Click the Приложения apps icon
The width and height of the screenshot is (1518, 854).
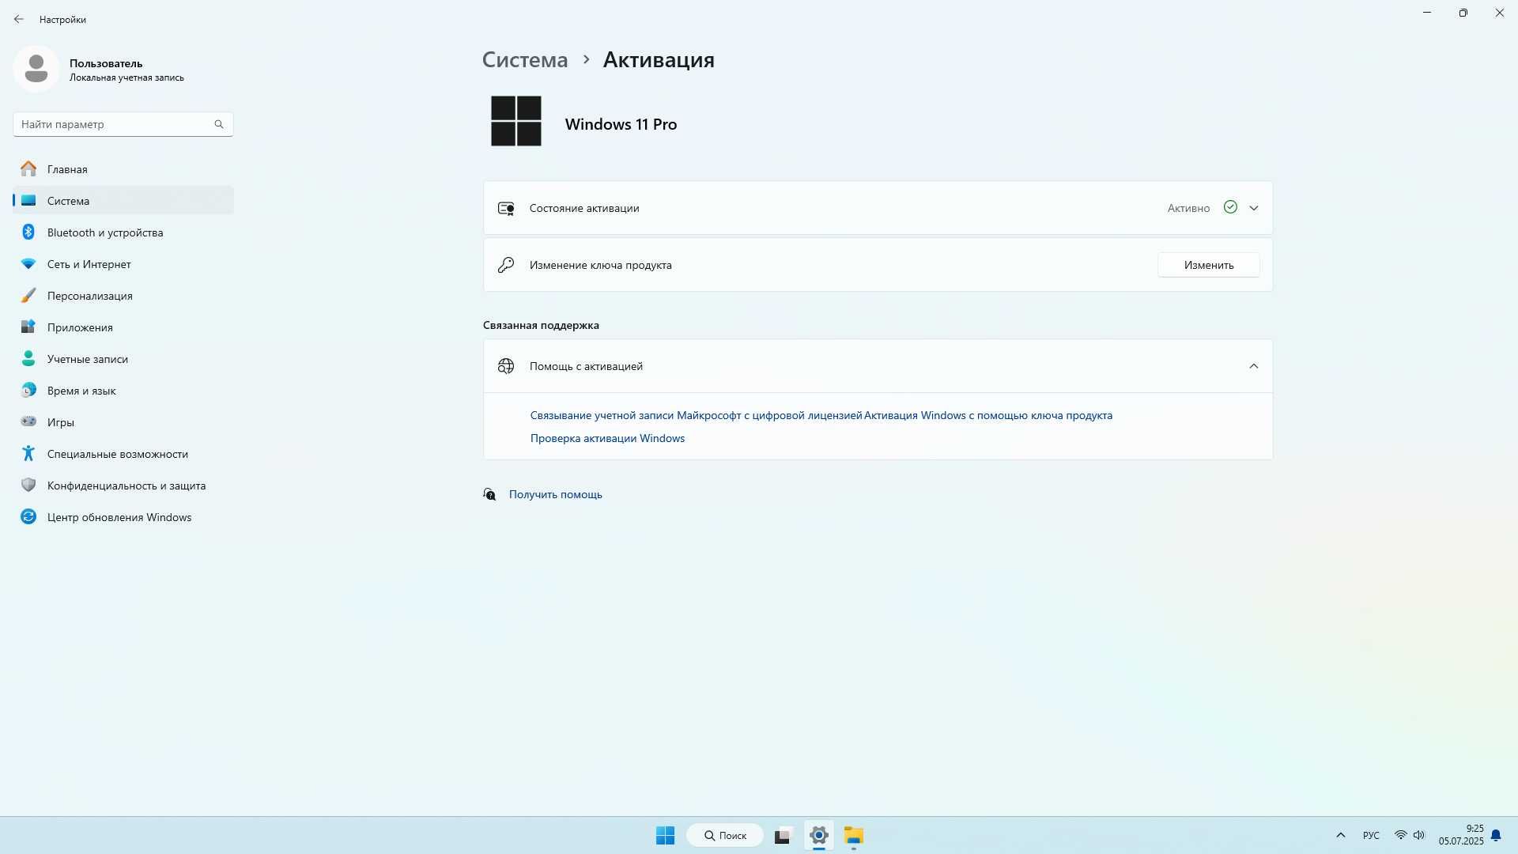[28, 327]
